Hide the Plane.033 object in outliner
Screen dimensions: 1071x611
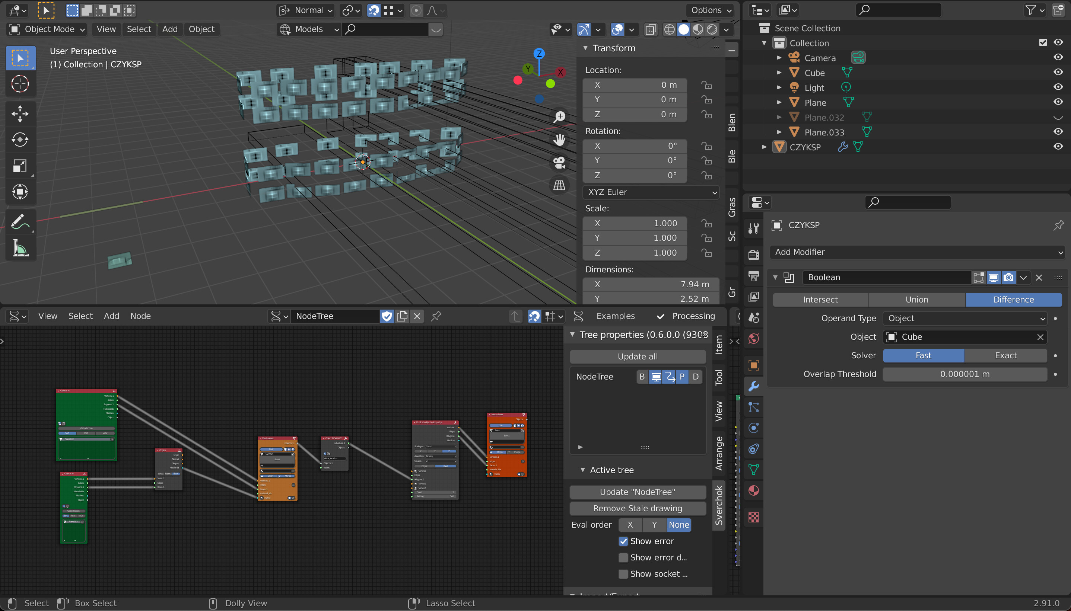1058,132
